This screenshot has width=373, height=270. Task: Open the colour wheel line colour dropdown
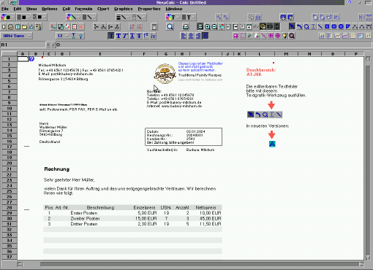click(x=73, y=18)
